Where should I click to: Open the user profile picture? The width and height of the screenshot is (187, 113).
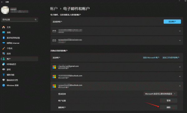(x=5, y=10)
